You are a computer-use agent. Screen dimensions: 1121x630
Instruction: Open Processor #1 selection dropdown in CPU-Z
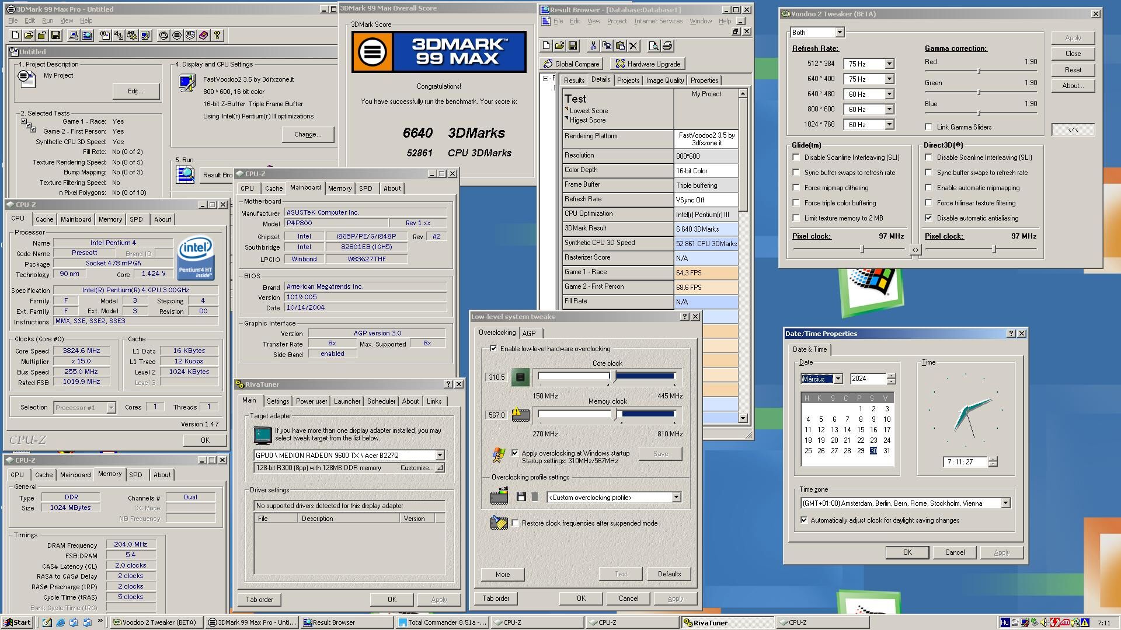coord(111,408)
